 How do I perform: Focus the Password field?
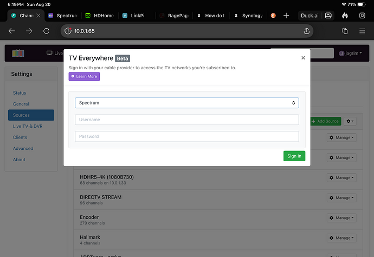[x=187, y=136]
